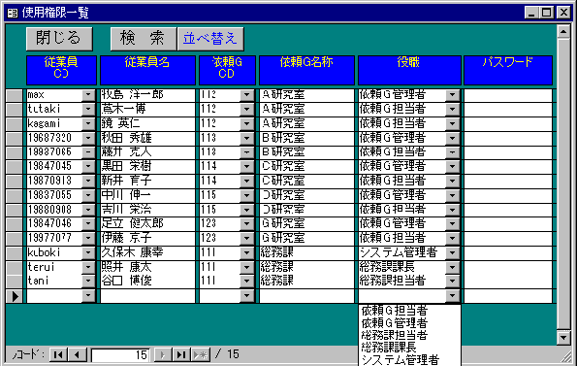Viewport: 577px width, 366px height.
Task: Open employee CD dropdown in new empty row
Action: [88, 296]
